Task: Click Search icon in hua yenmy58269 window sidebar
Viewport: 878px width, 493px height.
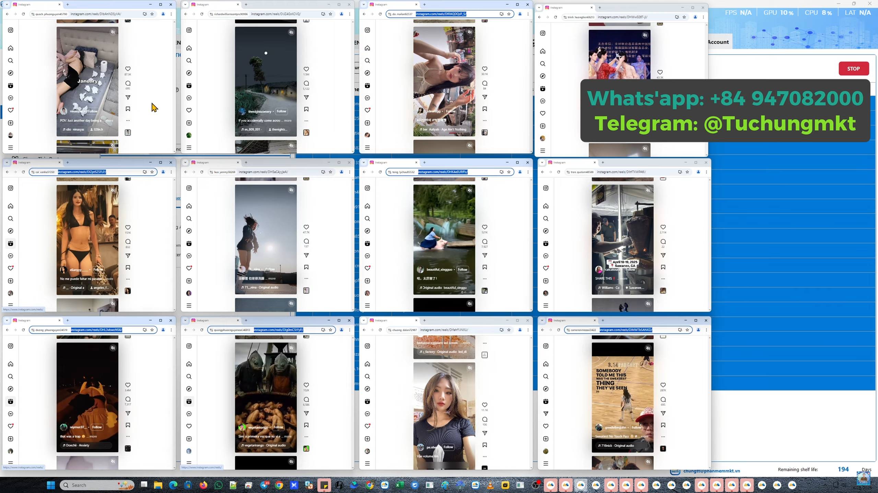Action: (189, 219)
